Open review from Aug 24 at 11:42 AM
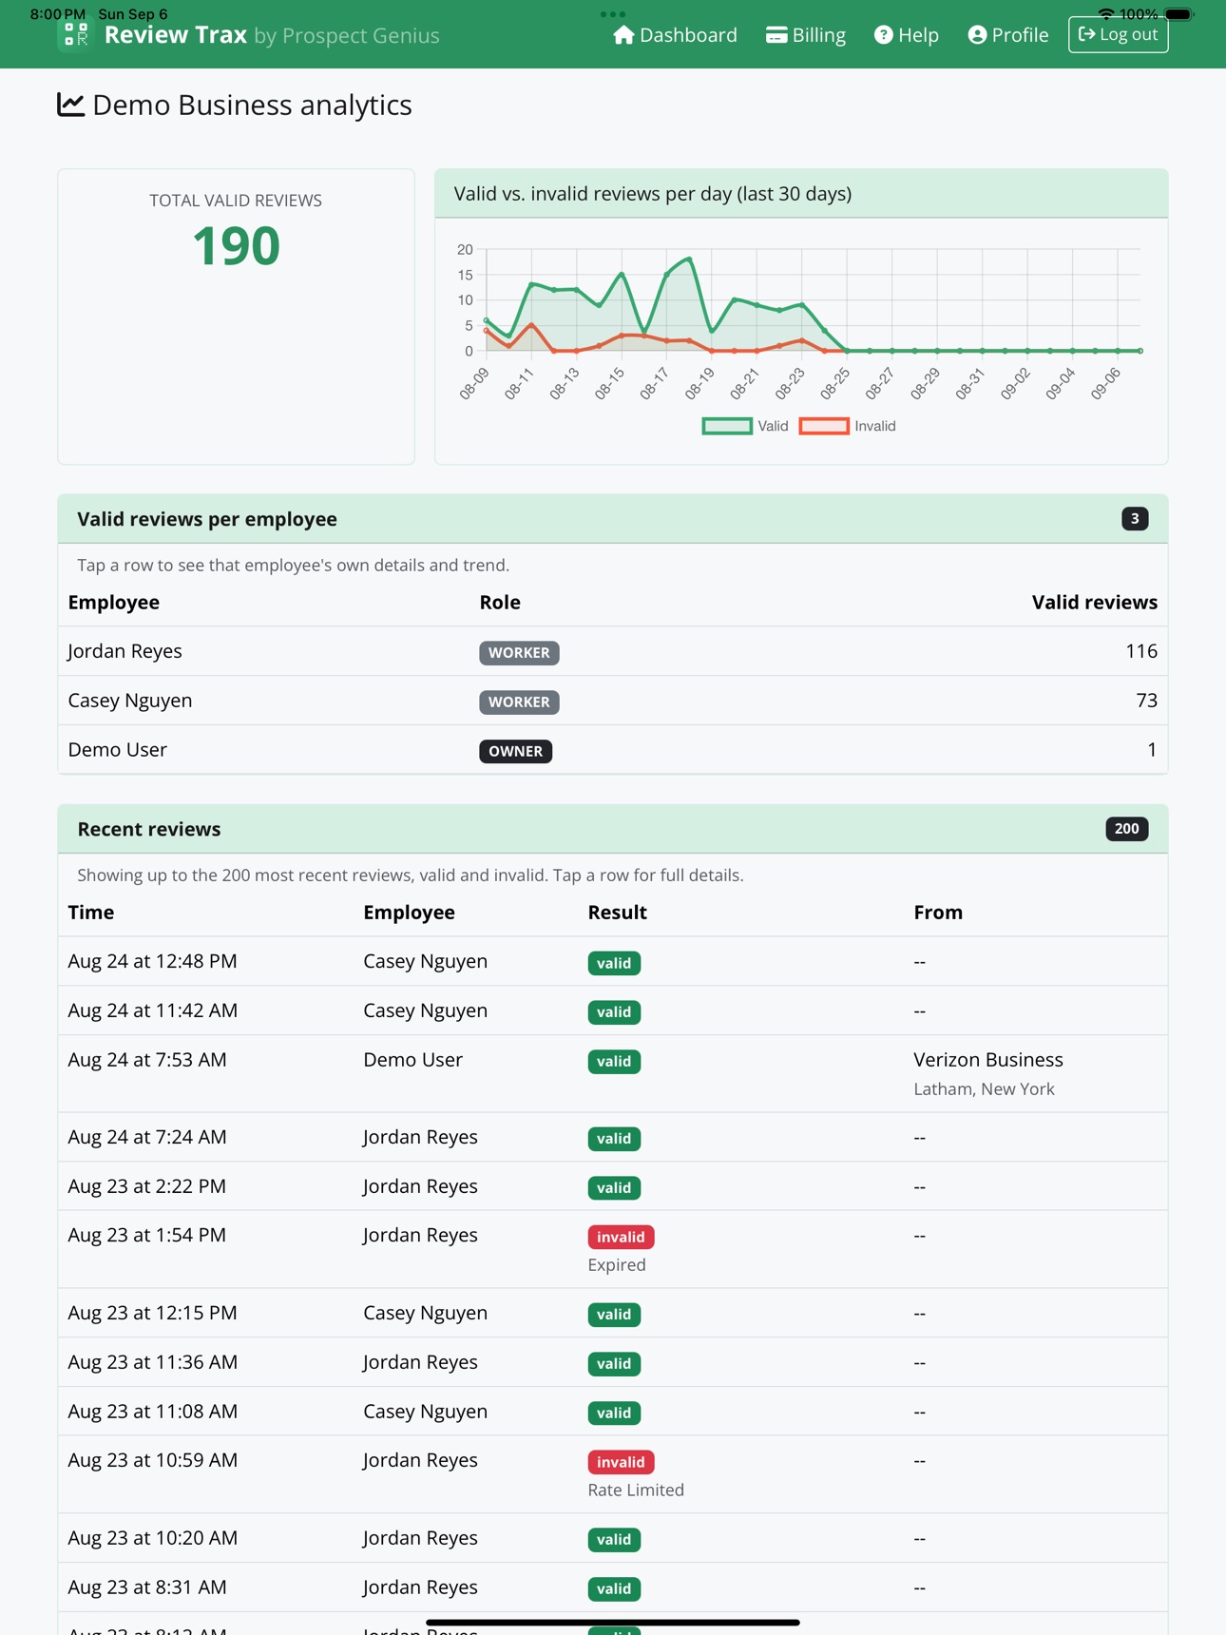 [613, 1010]
